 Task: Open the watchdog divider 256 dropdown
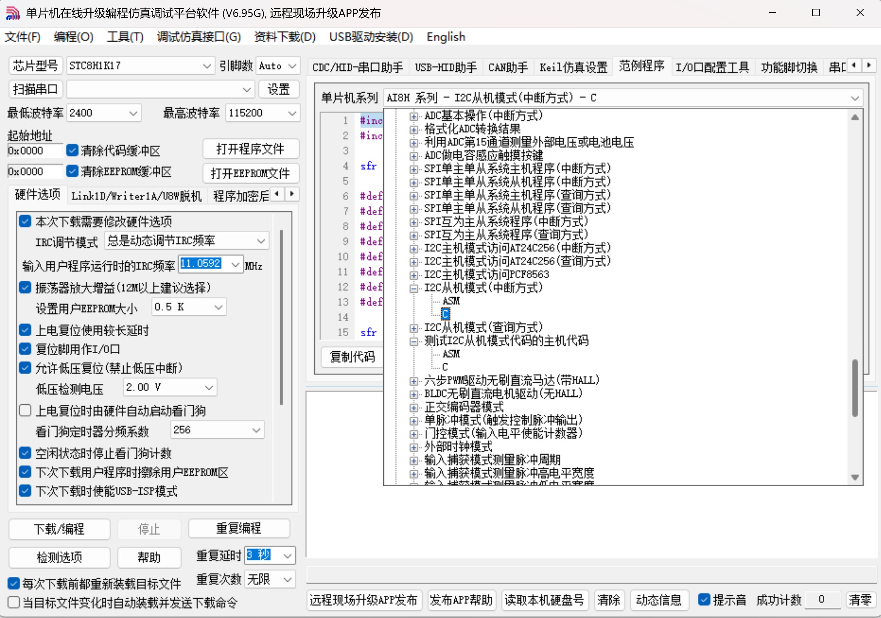[x=217, y=430]
